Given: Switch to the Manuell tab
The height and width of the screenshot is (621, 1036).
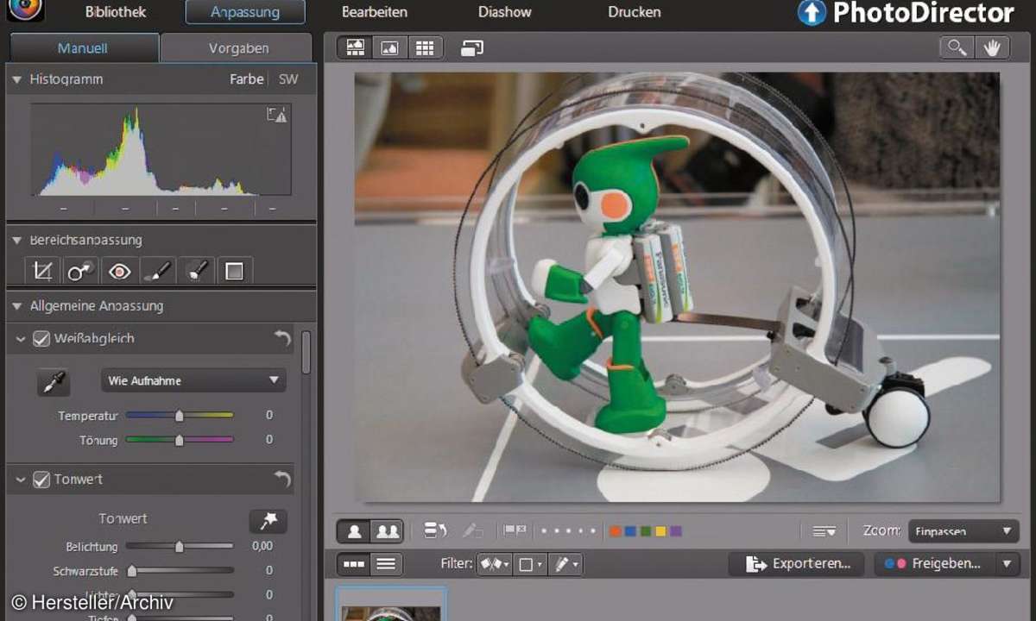Looking at the screenshot, I should click(x=83, y=48).
